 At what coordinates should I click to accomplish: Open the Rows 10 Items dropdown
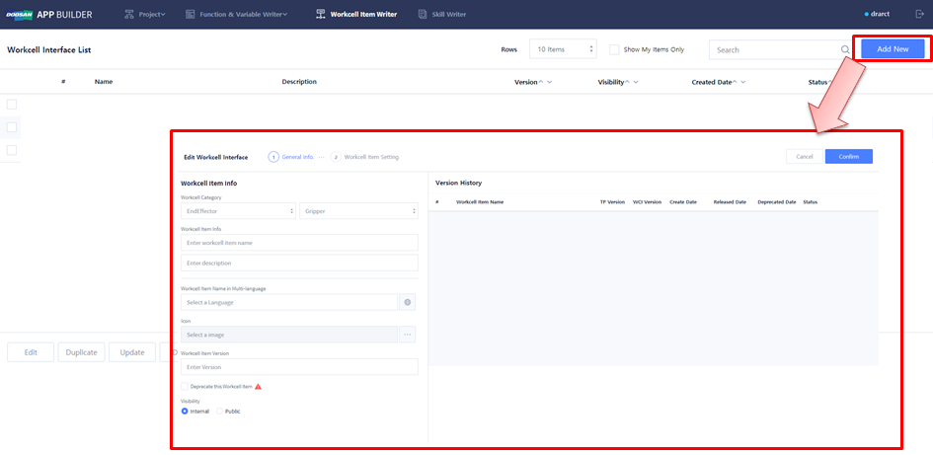[563, 49]
